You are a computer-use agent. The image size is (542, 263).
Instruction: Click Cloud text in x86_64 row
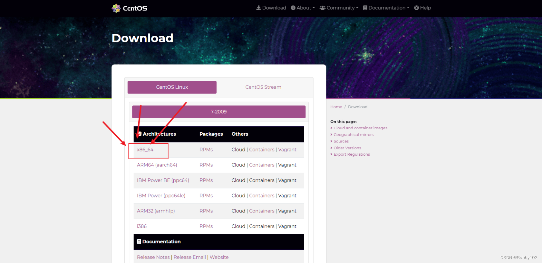(238, 150)
